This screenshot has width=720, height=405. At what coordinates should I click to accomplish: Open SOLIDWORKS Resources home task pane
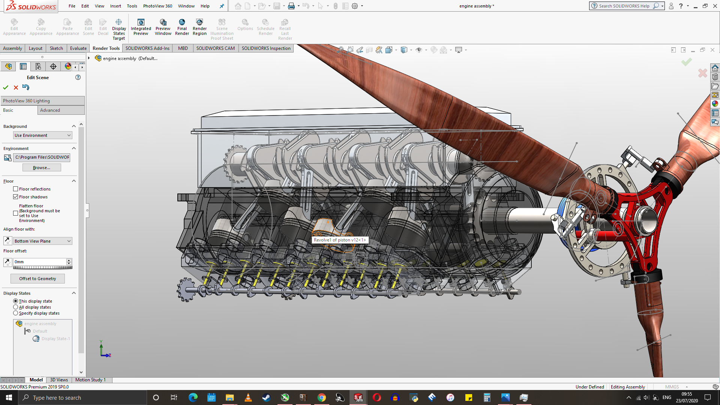tap(715, 68)
